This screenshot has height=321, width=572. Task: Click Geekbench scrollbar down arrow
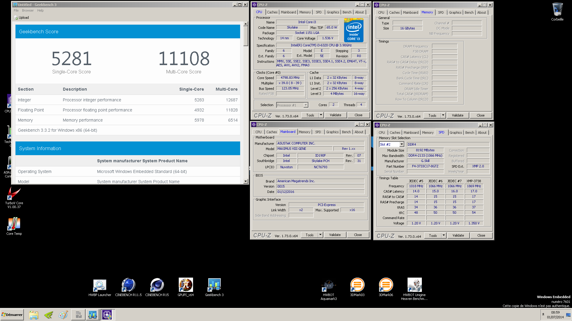tap(245, 181)
